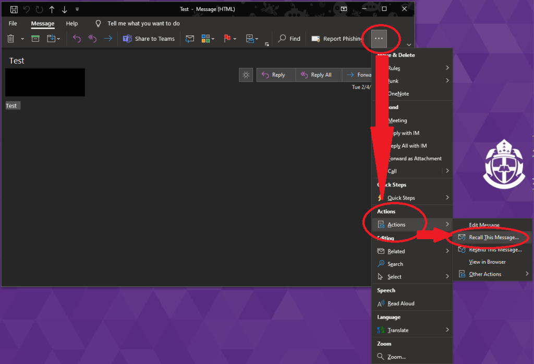Click Tell me what you want to do
Screen dimensions: 534x364
[143, 24]
